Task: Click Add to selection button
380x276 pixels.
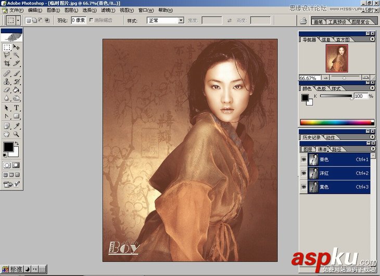Action: 34,21
